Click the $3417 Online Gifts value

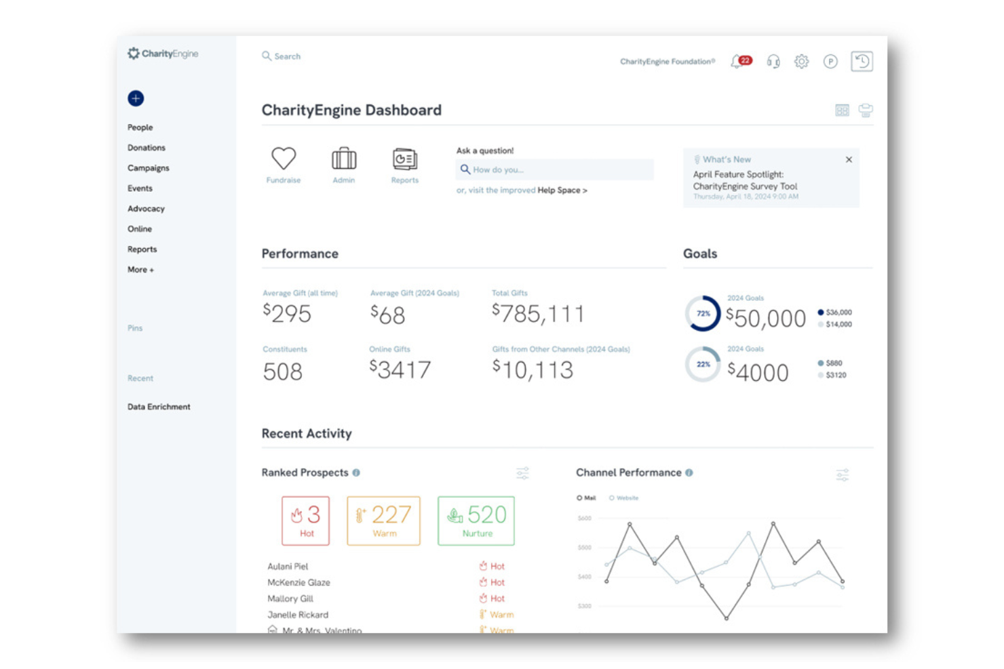pos(400,370)
